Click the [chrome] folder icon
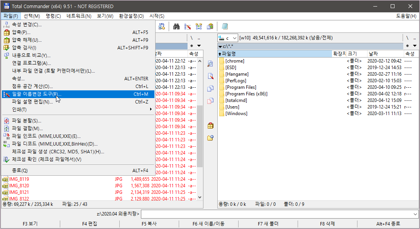The image size is (420, 229). click(222, 61)
